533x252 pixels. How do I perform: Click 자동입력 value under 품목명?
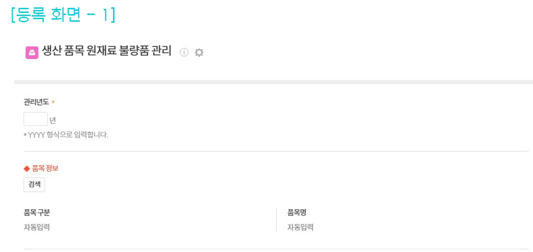coord(300,227)
